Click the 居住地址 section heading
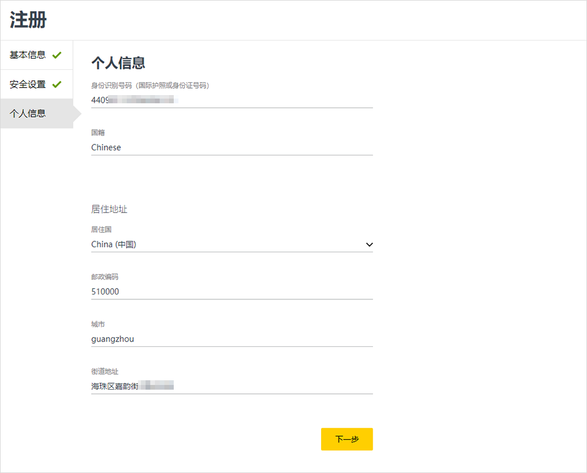Image resolution: width=587 pixels, height=473 pixels. (109, 209)
